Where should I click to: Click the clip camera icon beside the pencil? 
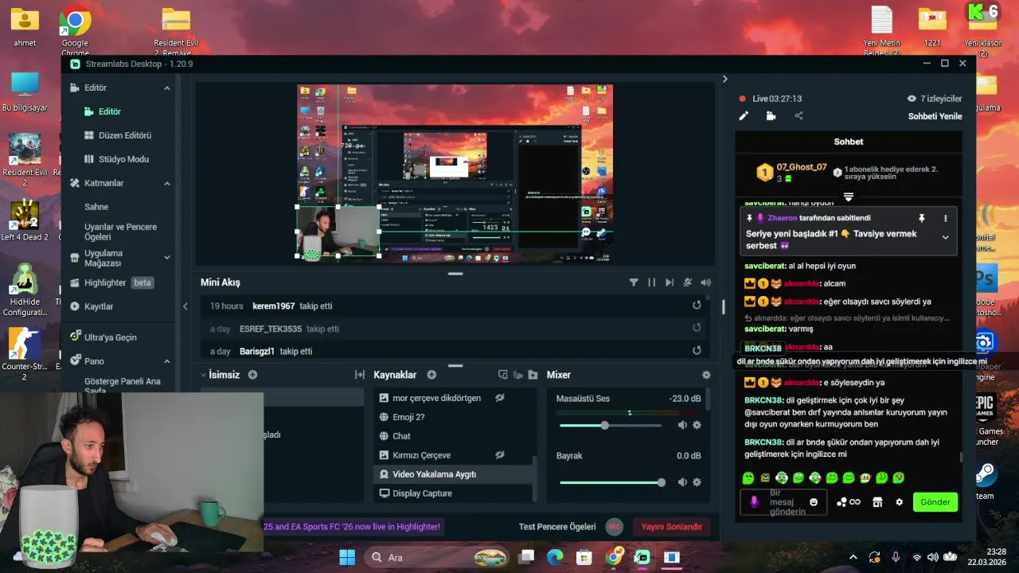[771, 116]
